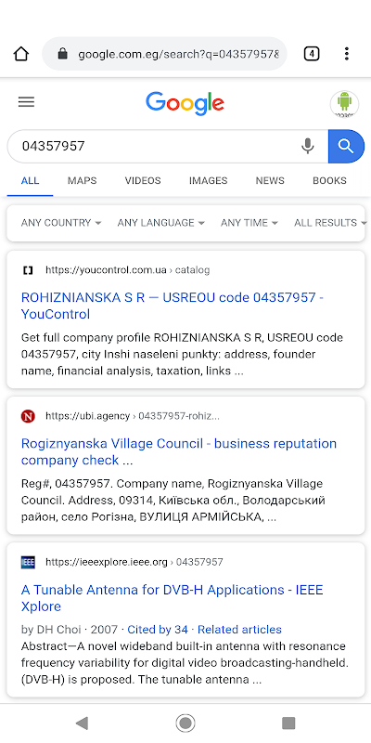This screenshot has height=743, width=371.
Task: Tap the Android recent apps square
Action: click(288, 723)
